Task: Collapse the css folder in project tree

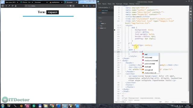Action: [99, 21]
